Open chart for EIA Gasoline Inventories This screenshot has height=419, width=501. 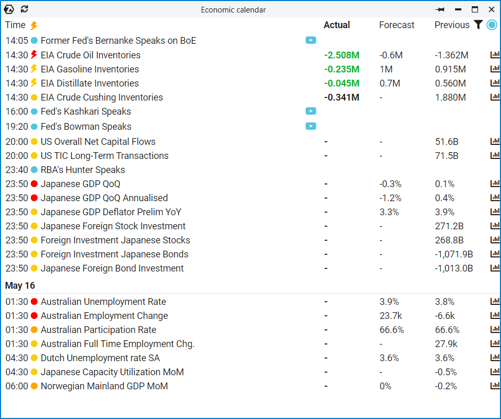click(495, 69)
